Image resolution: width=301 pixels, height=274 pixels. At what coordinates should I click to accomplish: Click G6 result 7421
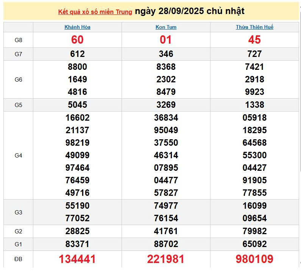pos(254,67)
